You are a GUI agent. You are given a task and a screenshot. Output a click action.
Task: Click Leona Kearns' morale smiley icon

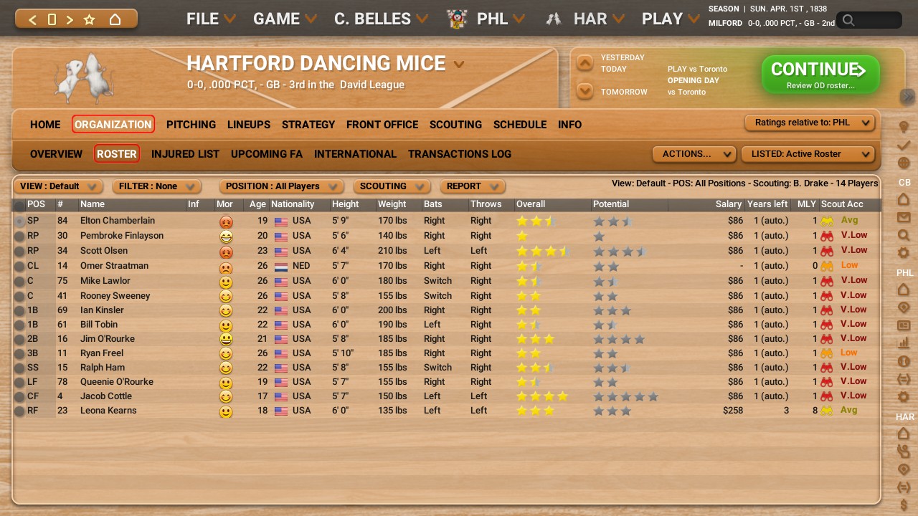[x=226, y=412]
